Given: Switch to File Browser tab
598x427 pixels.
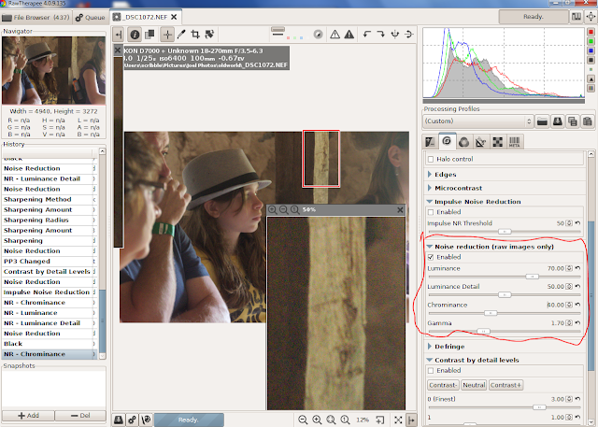Looking at the screenshot, I should (x=36, y=18).
